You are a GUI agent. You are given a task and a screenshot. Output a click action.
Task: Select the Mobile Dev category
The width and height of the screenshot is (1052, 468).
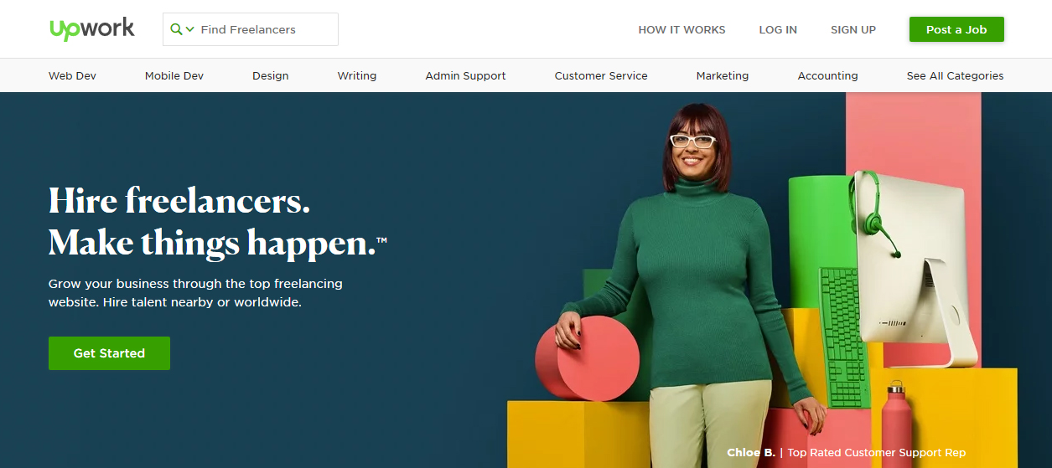(x=174, y=75)
